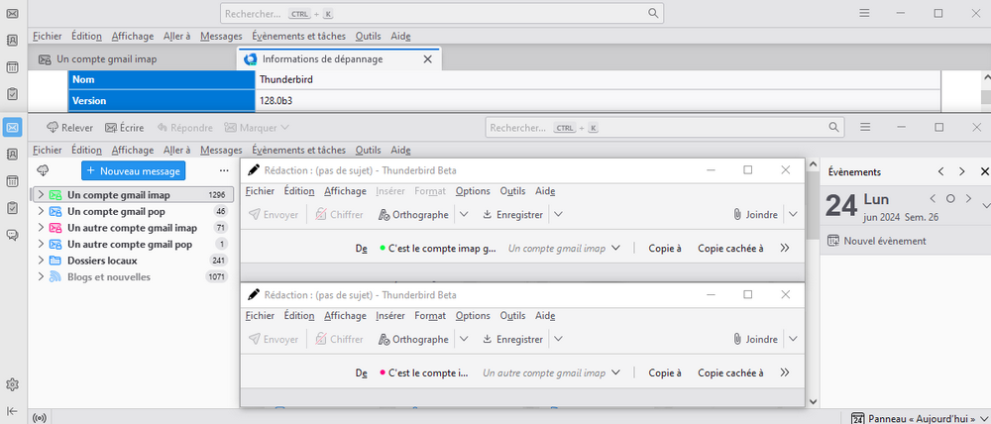Expand the Un compte gmail pop account
The image size is (991, 424).
click(41, 211)
